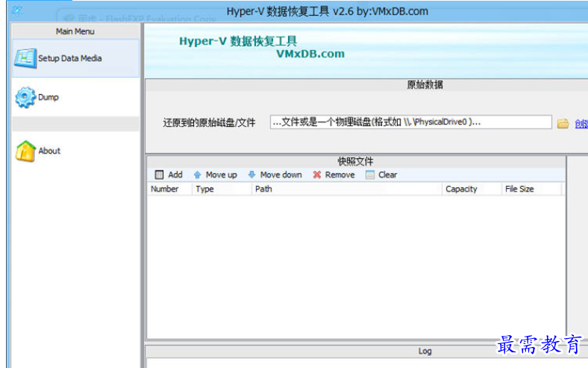Open the About menu item
This screenshot has width=588, height=368.
(75, 152)
